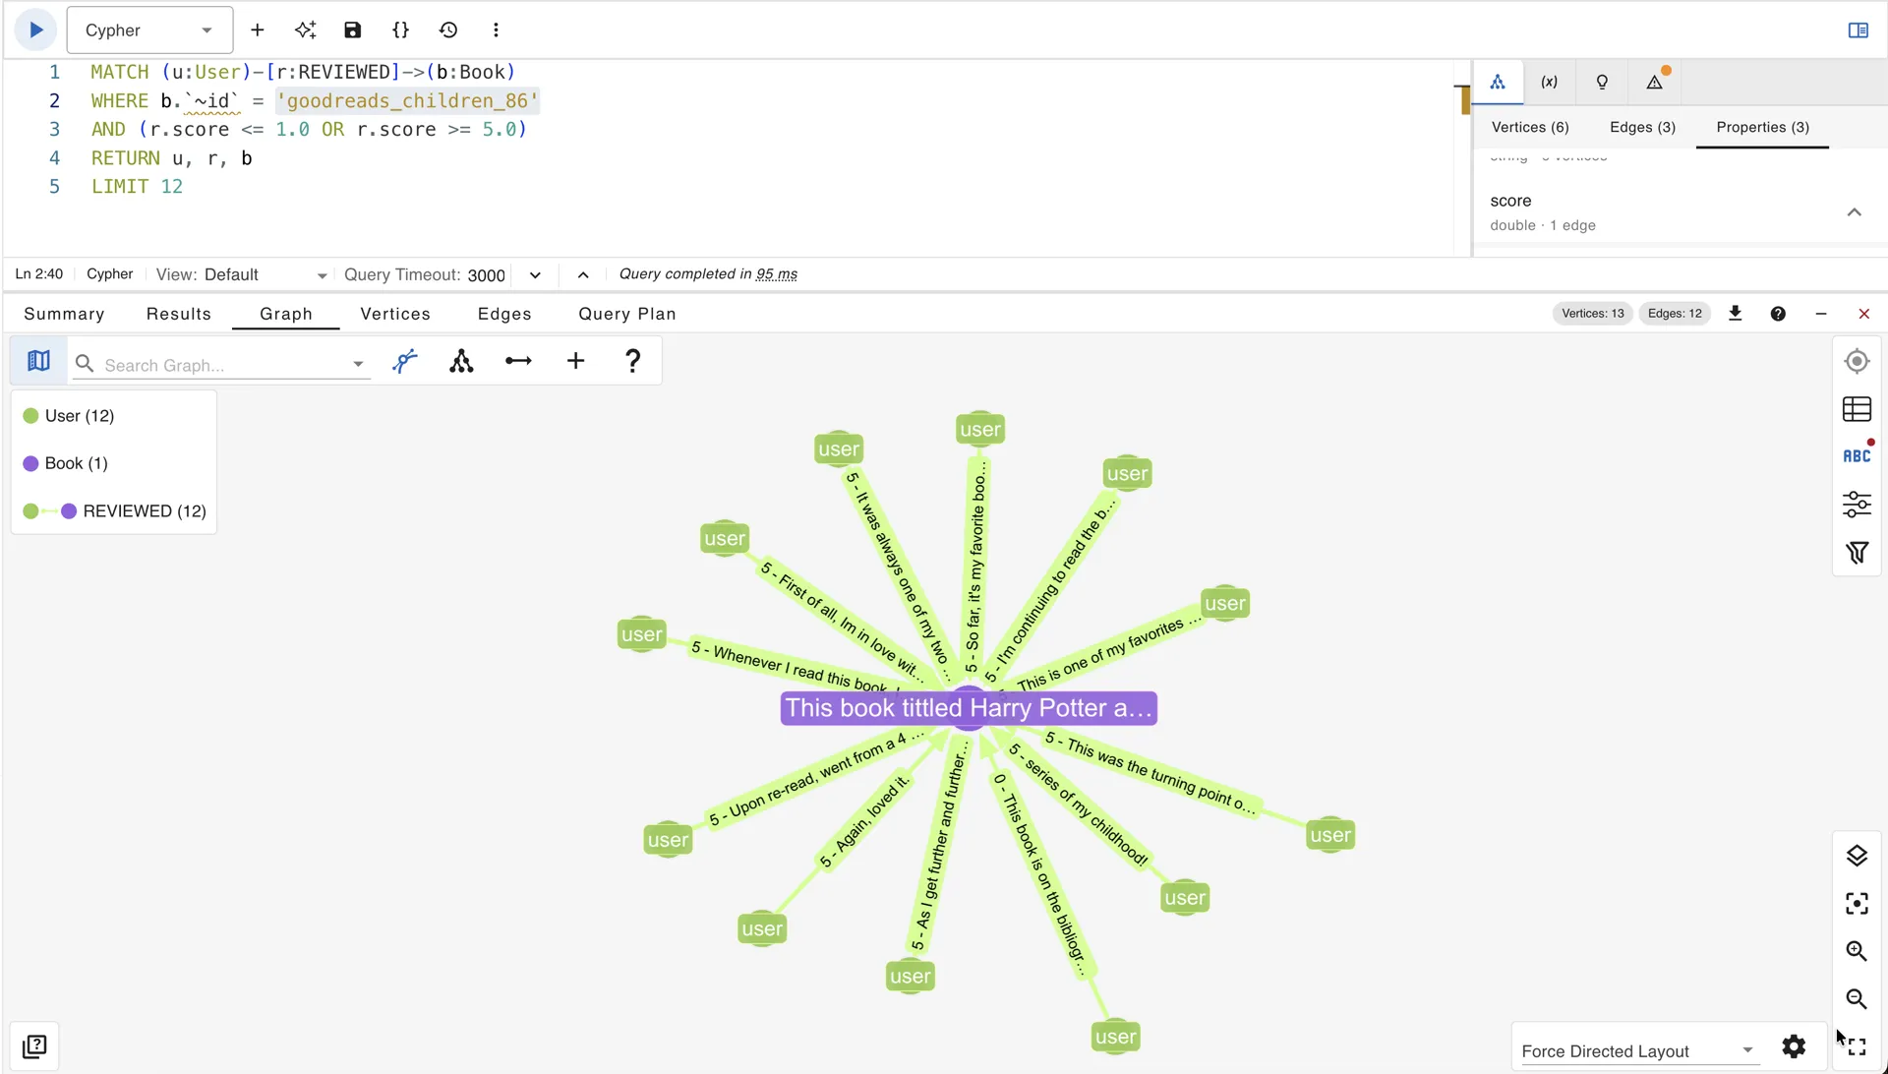Toggle Book vertex type in legend
The width and height of the screenshot is (1888, 1074).
tap(66, 463)
